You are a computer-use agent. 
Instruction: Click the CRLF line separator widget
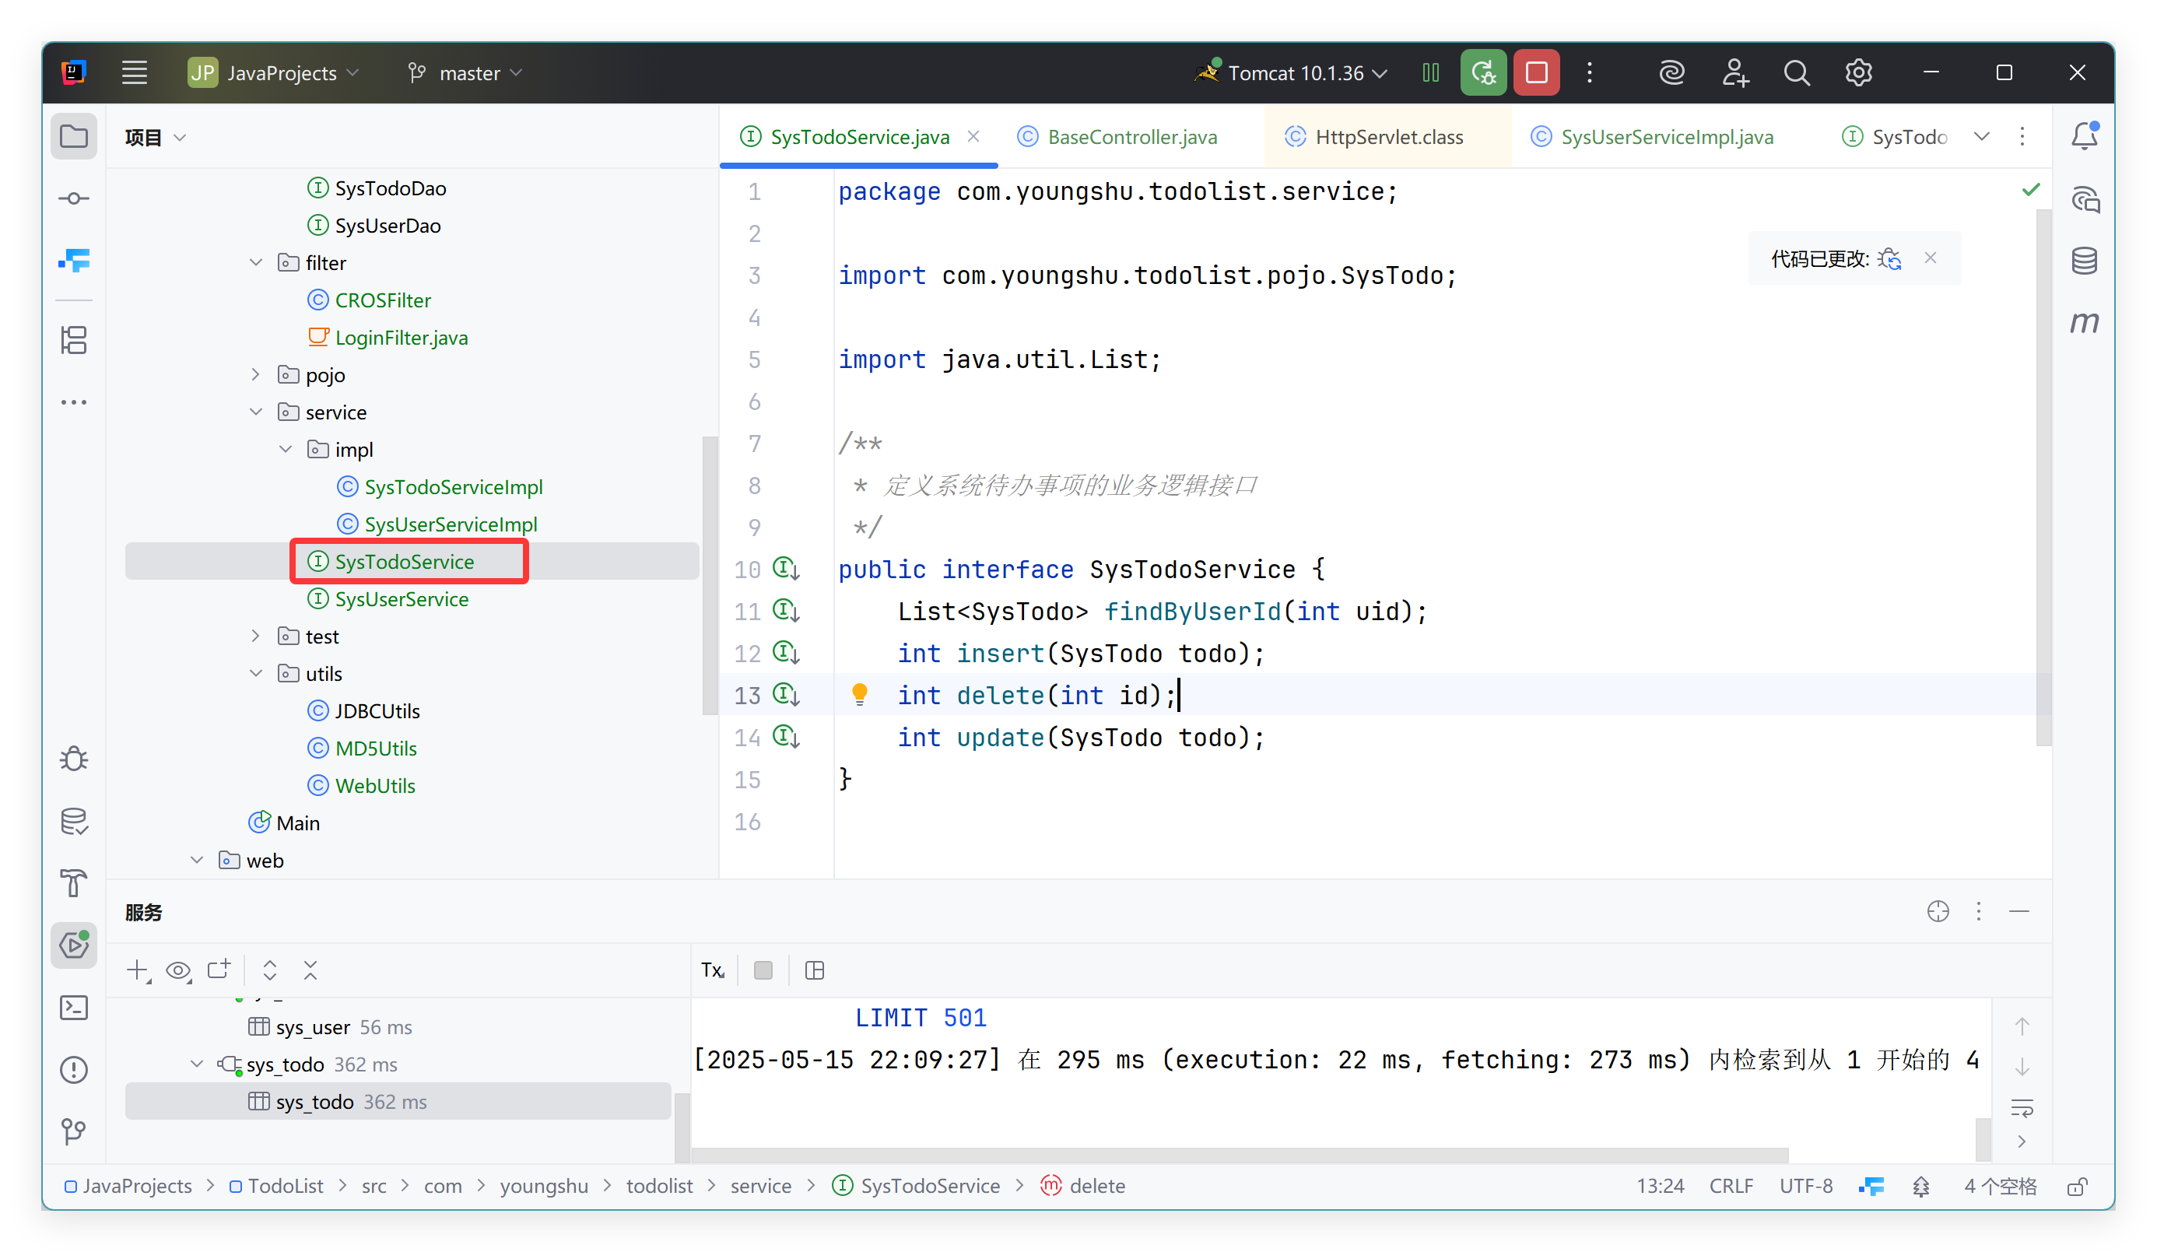tap(1731, 1186)
